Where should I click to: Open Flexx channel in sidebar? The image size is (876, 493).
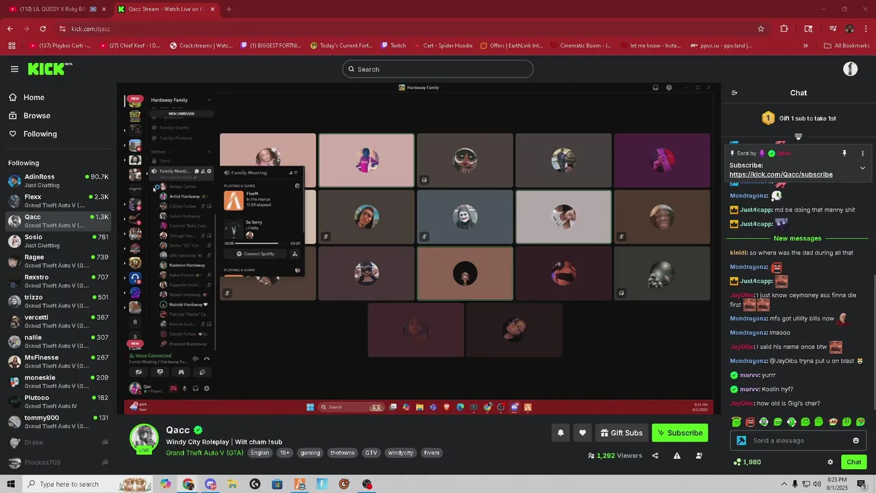[x=58, y=201]
